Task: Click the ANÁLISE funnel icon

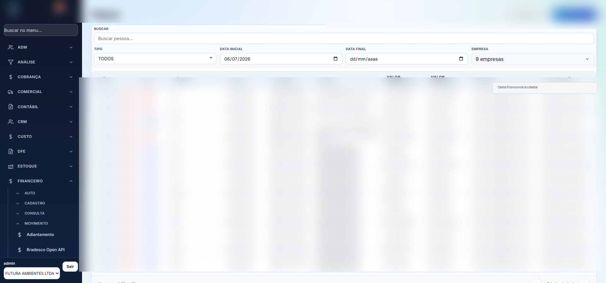Action: coord(11,62)
